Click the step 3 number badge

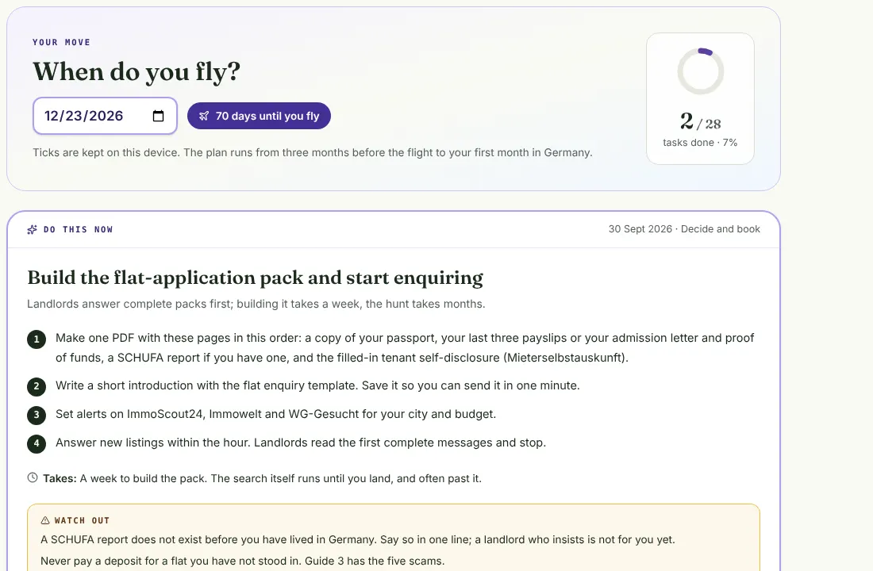[x=37, y=415]
